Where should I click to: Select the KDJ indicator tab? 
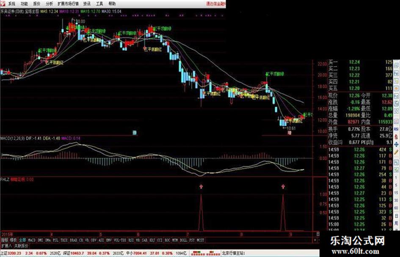click(152, 240)
